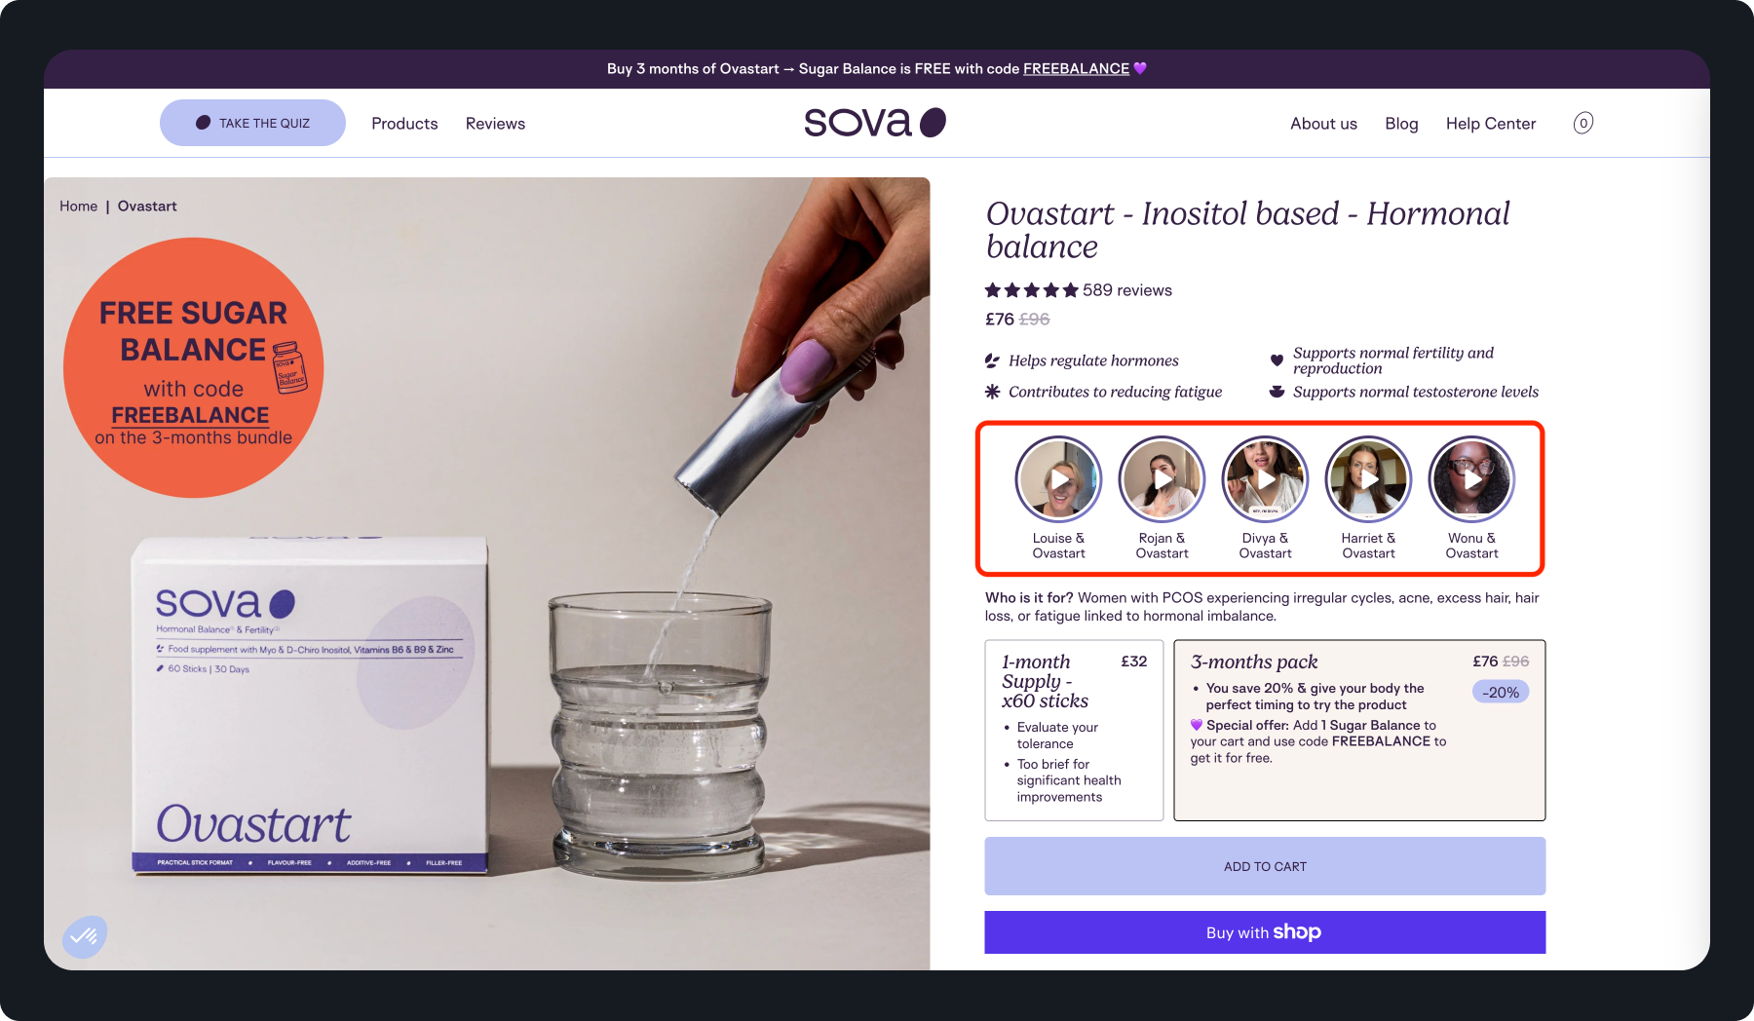Select the 3-months pack option
This screenshot has width=1754, height=1021.
tap(1359, 730)
